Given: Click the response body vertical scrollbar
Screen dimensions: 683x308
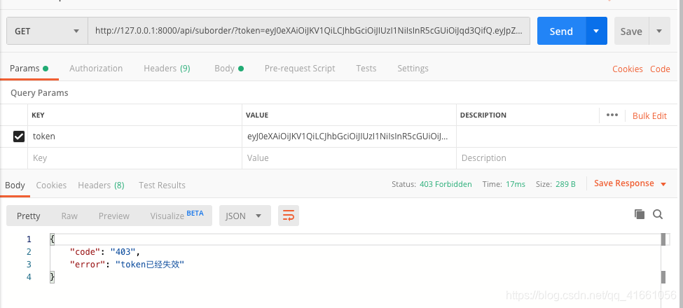Looking at the screenshot, I should click(663, 258).
